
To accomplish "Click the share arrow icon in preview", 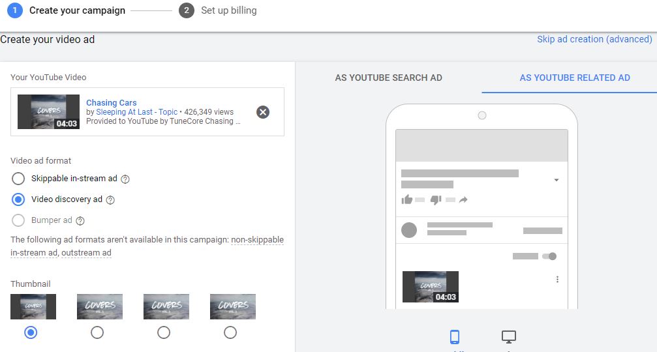I will [x=463, y=200].
